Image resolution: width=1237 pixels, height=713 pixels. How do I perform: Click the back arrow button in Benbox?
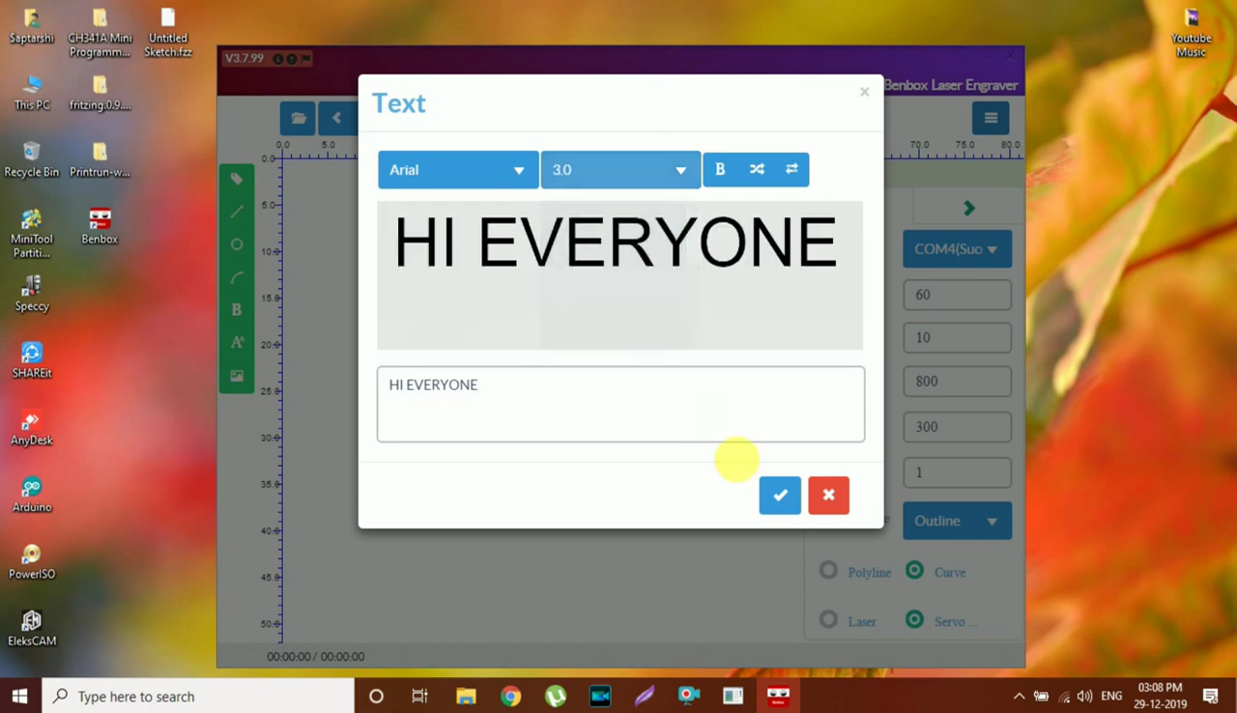[337, 118]
